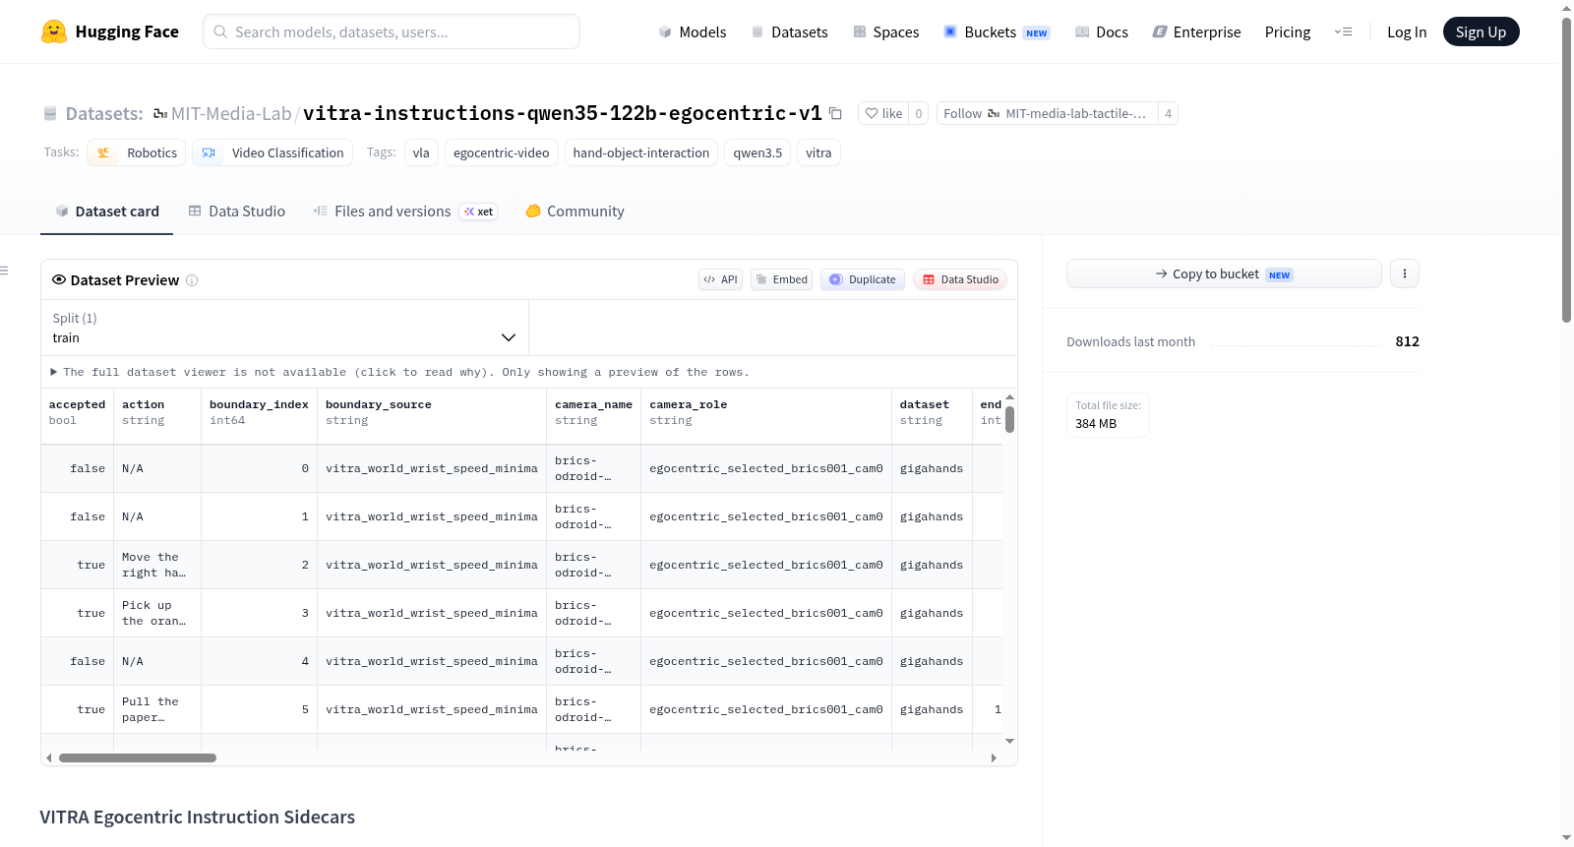
Task: Duplicate the dataset using the Duplicate button
Action: click(863, 279)
